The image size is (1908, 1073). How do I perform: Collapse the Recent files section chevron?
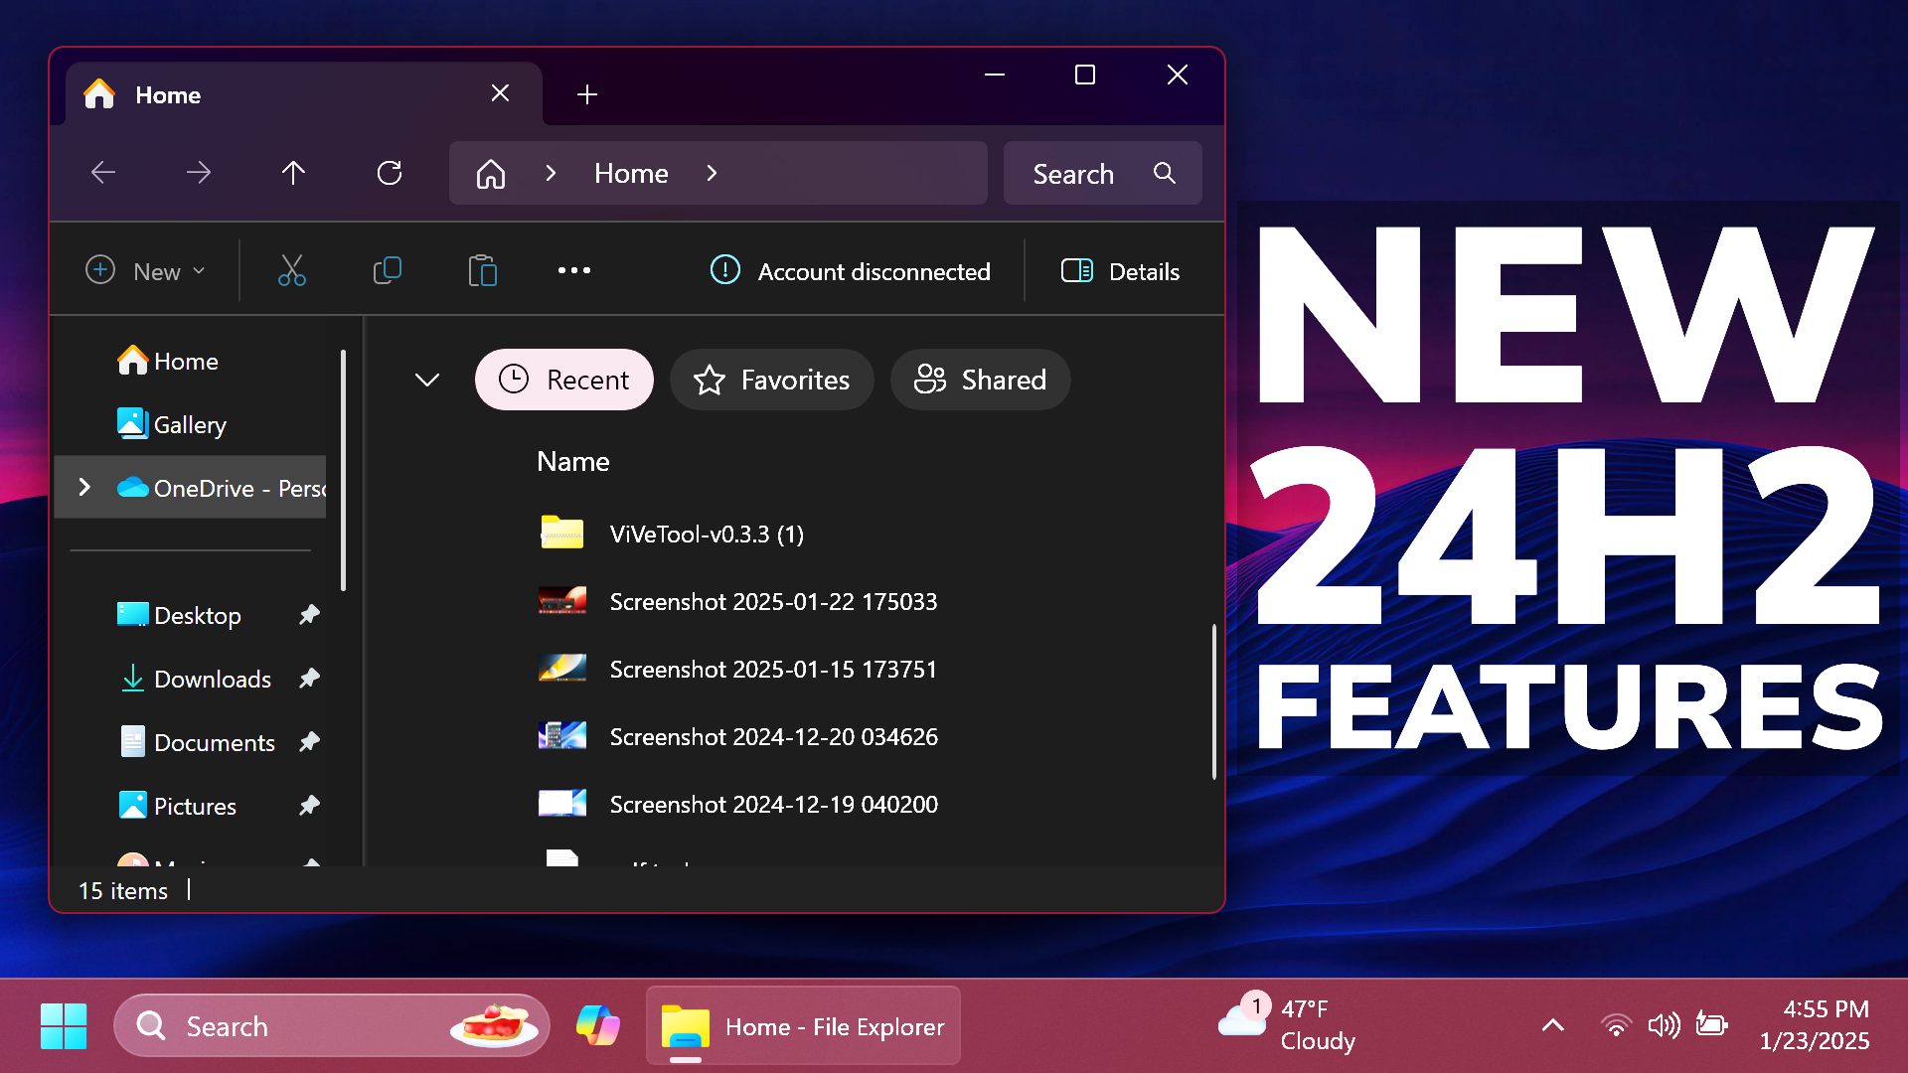(x=426, y=380)
